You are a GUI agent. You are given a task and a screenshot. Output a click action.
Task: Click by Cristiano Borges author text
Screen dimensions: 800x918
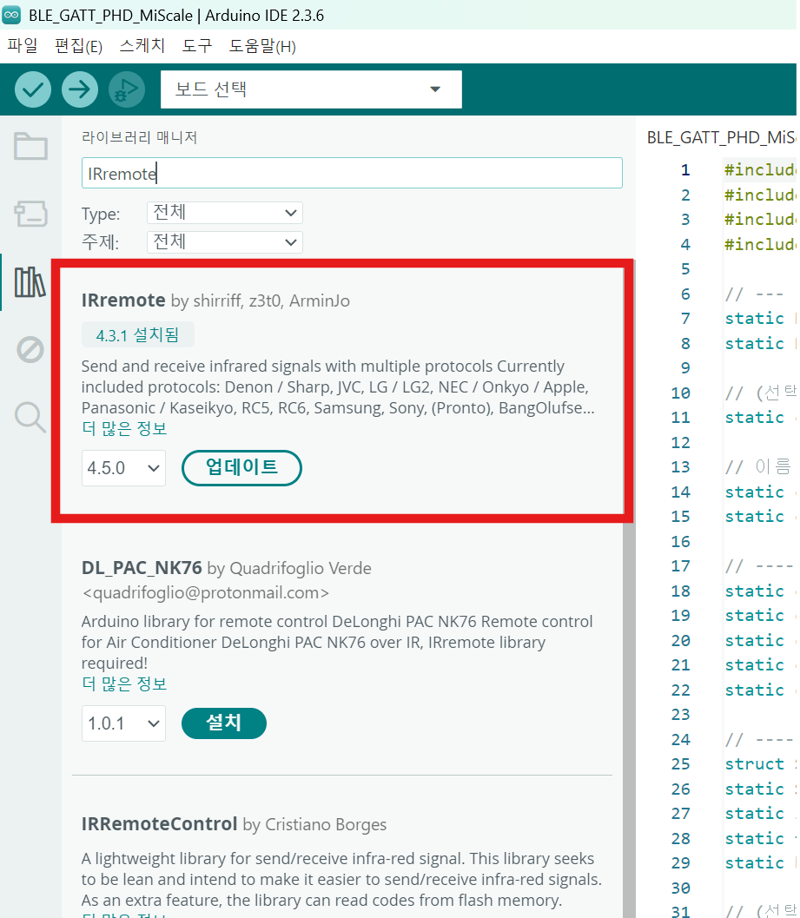[x=314, y=824]
